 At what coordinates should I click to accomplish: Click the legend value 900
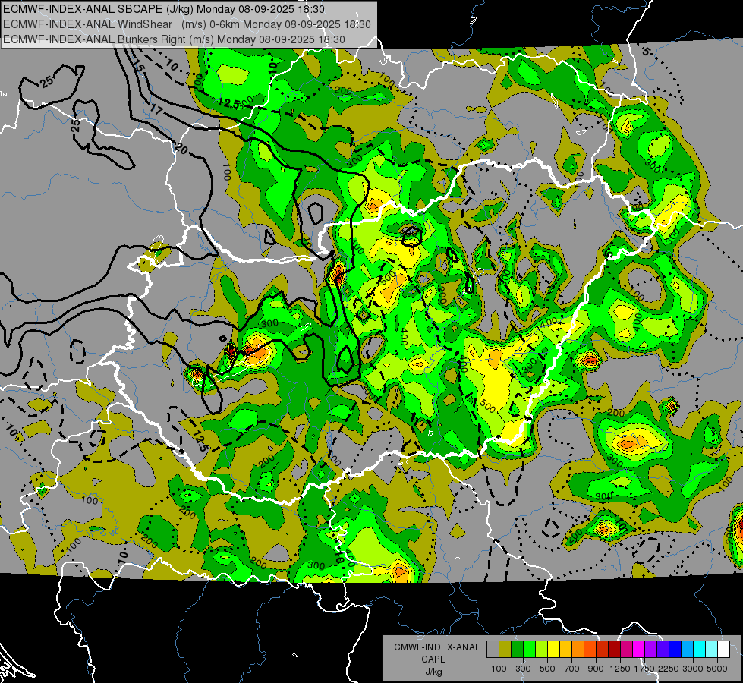[x=596, y=669]
